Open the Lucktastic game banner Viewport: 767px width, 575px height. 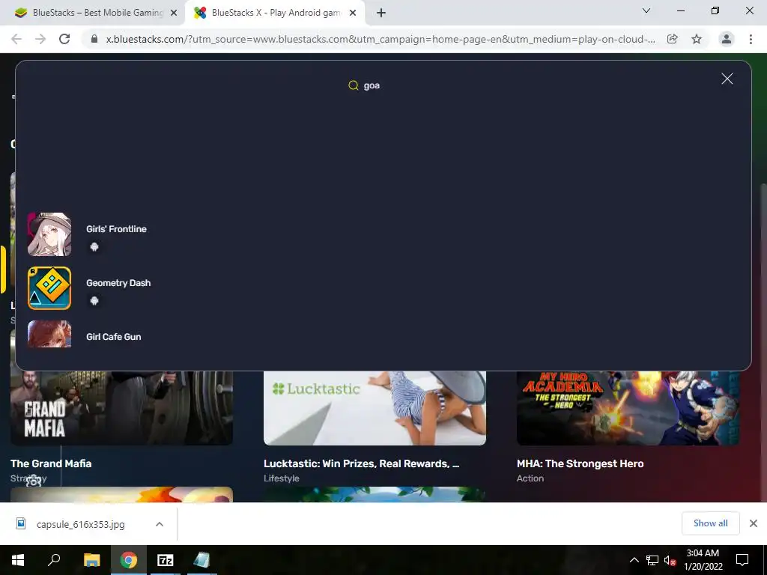click(375, 408)
